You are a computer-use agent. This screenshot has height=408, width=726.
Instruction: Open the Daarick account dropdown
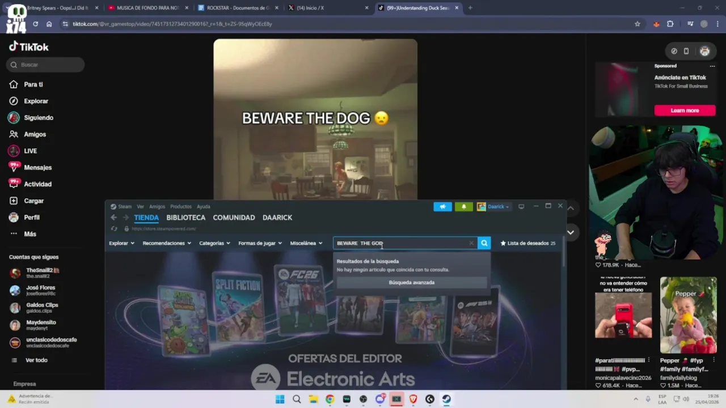493,207
